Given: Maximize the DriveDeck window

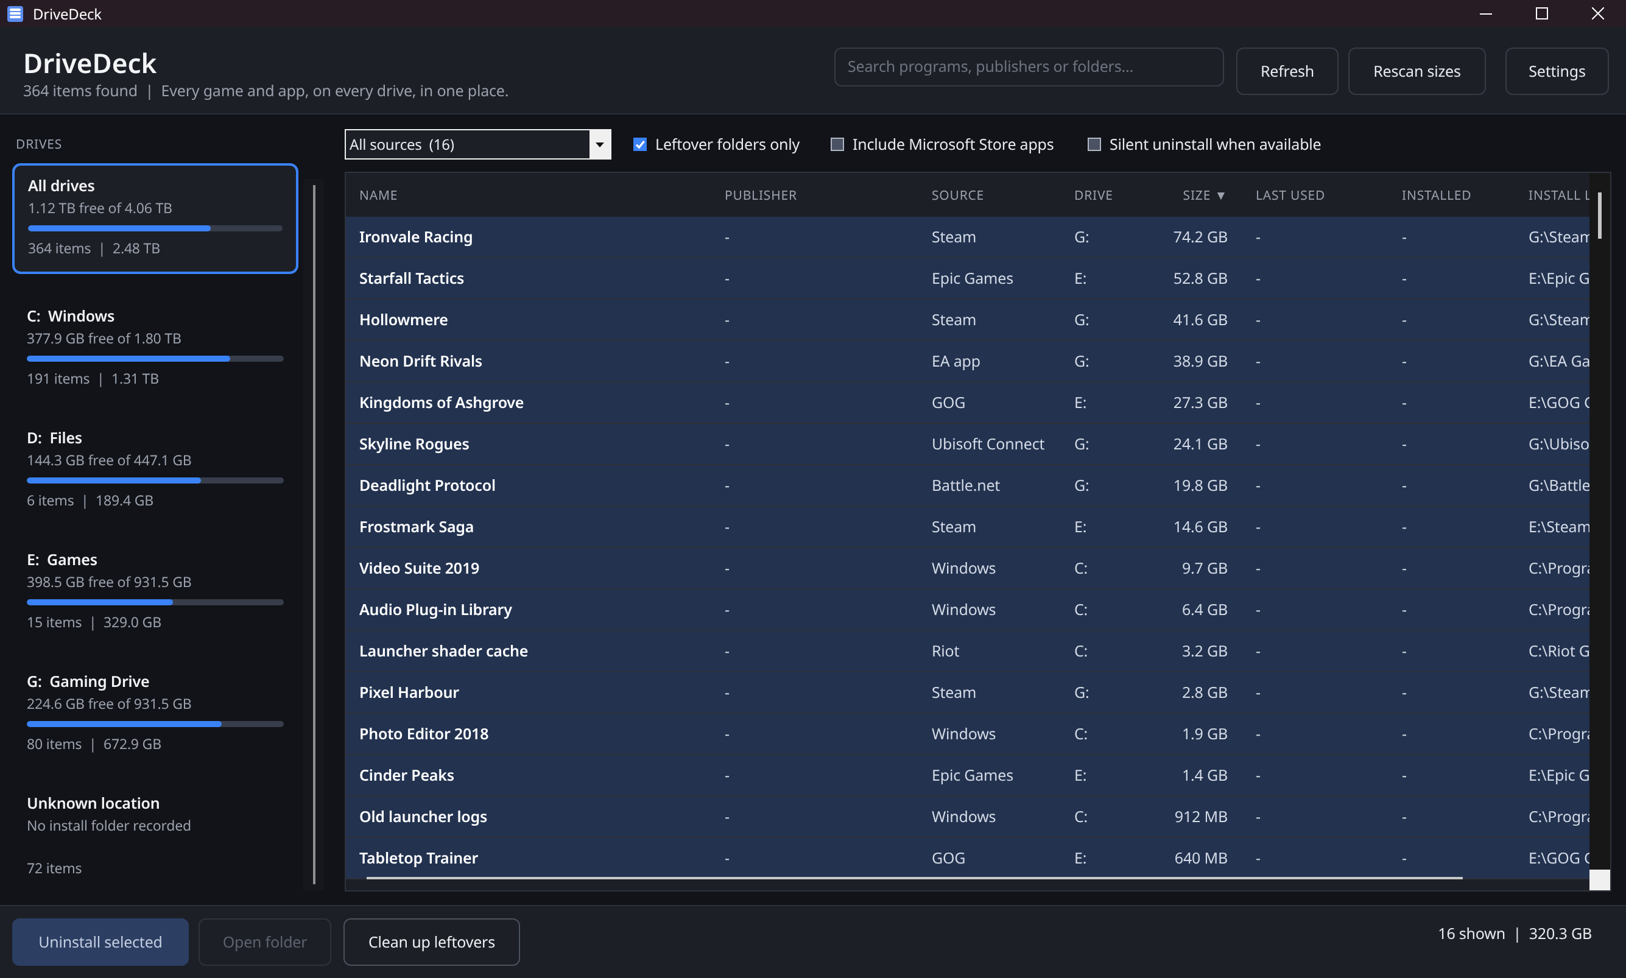Looking at the screenshot, I should click(1542, 14).
